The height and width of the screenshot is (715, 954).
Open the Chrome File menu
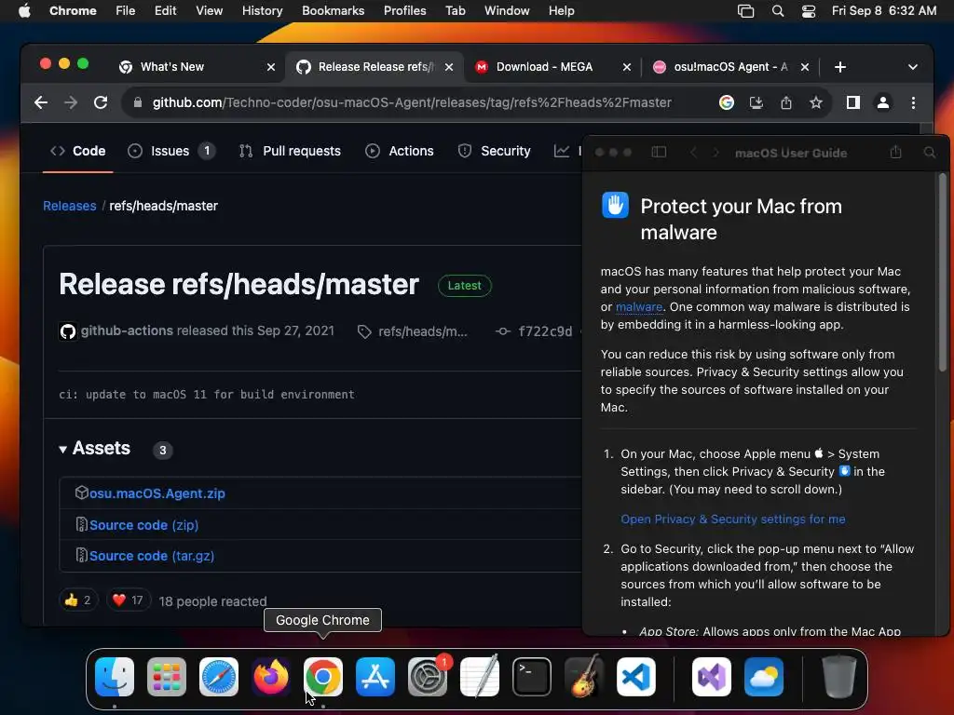[x=126, y=11]
